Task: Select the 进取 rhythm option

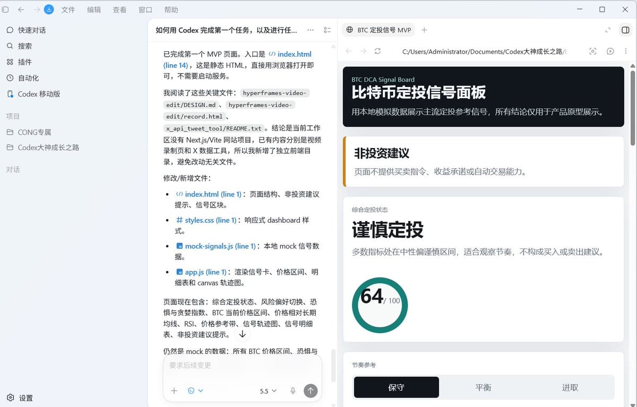Action: [x=570, y=387]
